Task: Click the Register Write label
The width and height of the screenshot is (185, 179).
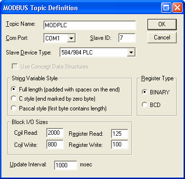Action: [x=86, y=145]
